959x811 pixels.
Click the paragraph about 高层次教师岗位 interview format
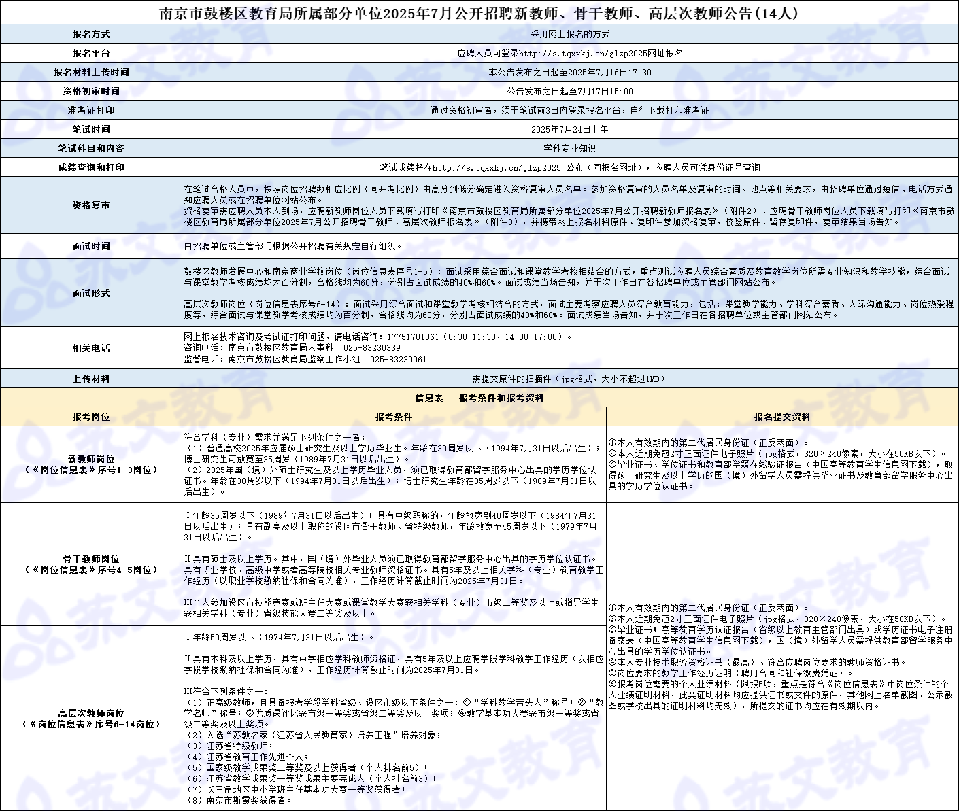(x=569, y=309)
